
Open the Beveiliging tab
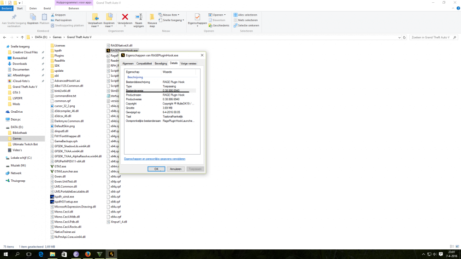[x=161, y=63]
